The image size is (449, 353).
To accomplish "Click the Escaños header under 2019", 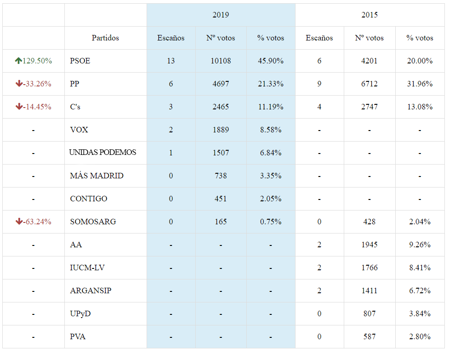I will point(171,38).
